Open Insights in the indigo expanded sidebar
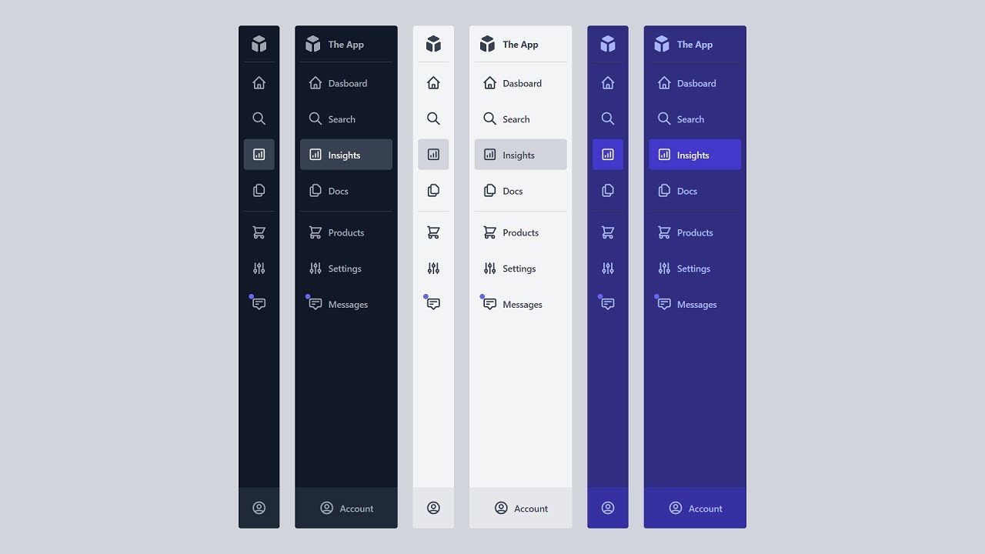This screenshot has width=985, height=554. 695,155
